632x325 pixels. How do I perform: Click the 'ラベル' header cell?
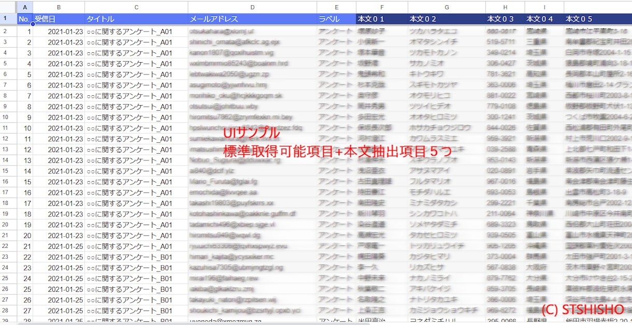coord(336,19)
